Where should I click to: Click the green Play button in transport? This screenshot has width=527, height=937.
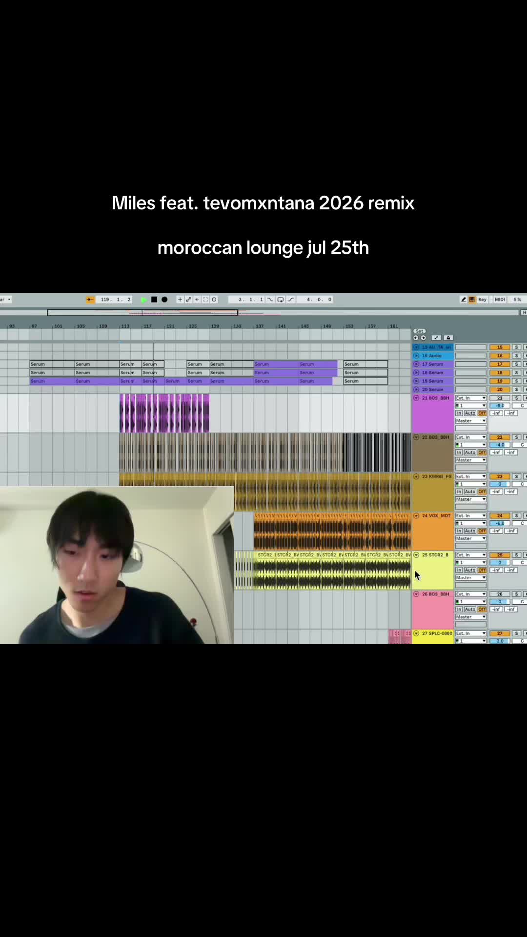point(144,300)
